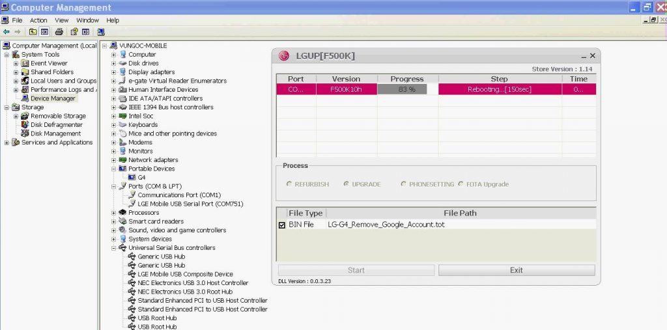Viewport: 667px width, 330px height.
Task: Click the LG logo in LGUP title
Action: pyautogui.click(x=284, y=56)
